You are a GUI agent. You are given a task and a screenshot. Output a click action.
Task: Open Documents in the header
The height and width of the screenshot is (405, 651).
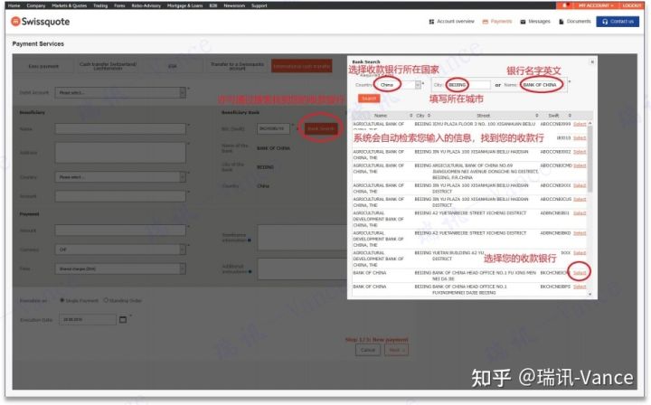575,21
